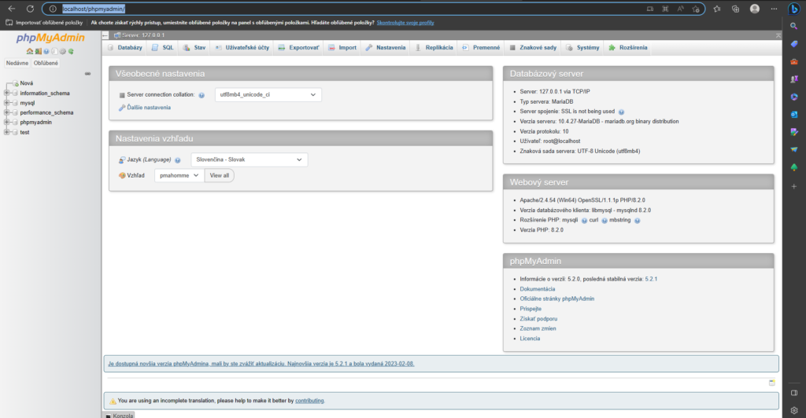The image size is (806, 418).
Task: Click help icon beside Server connection collation
Action: tap(201, 95)
